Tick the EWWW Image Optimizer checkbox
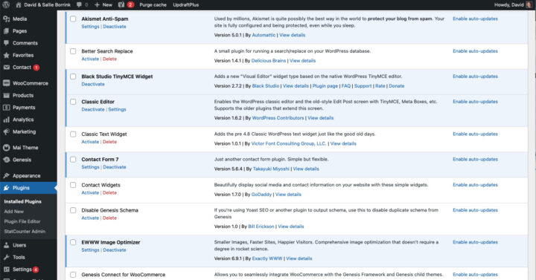Viewport: 536px width, 280px height. click(73, 242)
